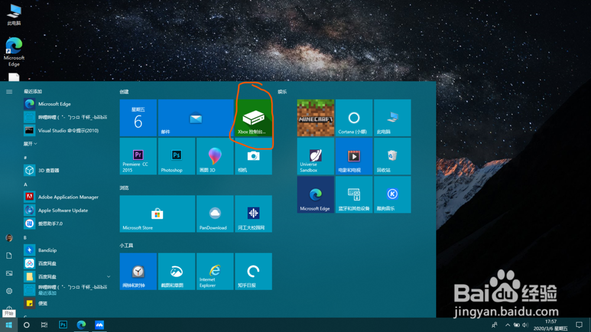
Task: Launch the Universe Sandbox tile
Action: [x=316, y=156]
